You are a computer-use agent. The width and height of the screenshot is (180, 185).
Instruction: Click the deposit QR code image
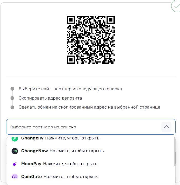coord(91,40)
